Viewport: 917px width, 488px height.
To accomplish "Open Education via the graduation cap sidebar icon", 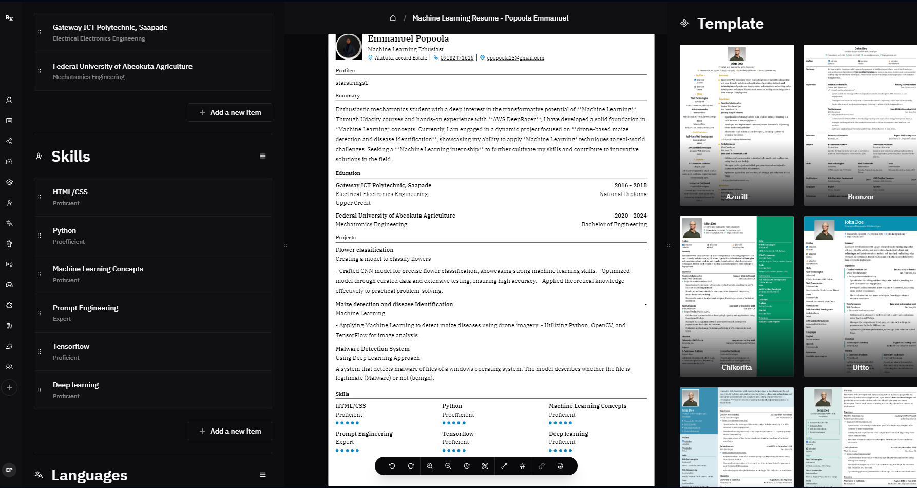I will click(9, 182).
